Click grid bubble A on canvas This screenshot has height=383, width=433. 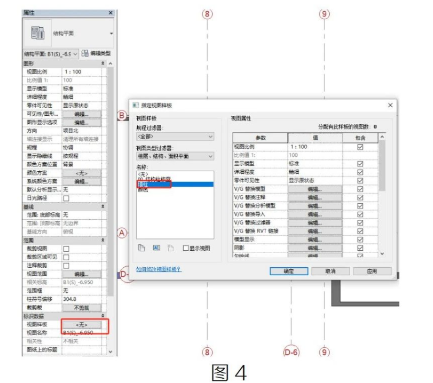pyautogui.click(x=122, y=233)
